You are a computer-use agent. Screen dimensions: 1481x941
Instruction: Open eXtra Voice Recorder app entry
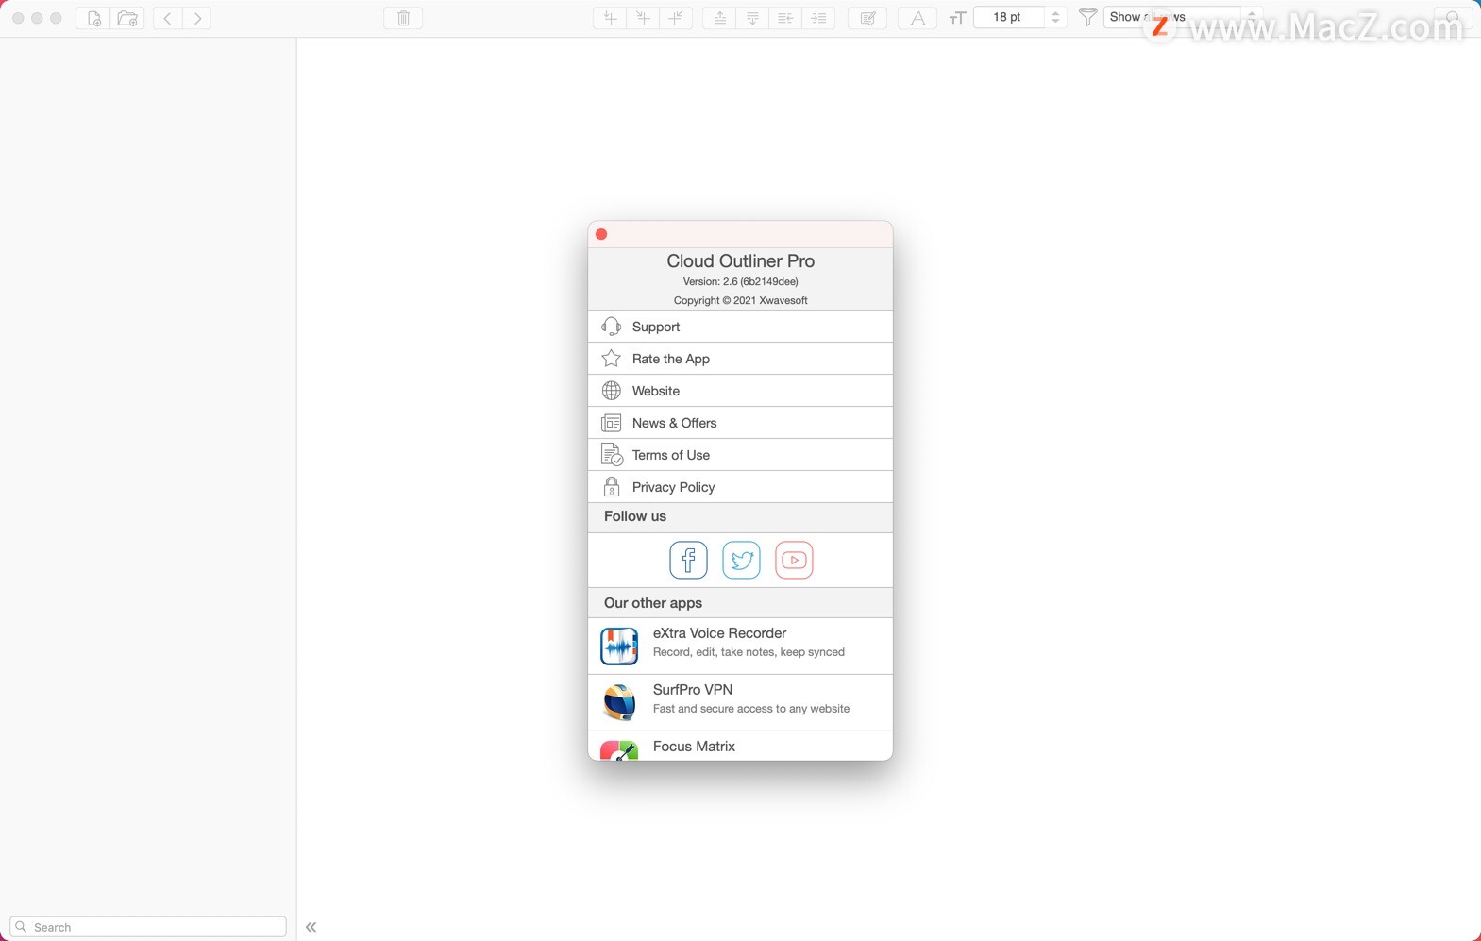(740, 647)
